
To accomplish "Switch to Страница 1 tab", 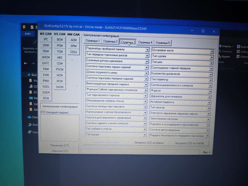I will 92,41.
